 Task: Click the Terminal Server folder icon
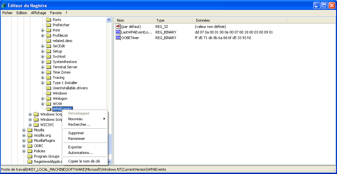48,67
